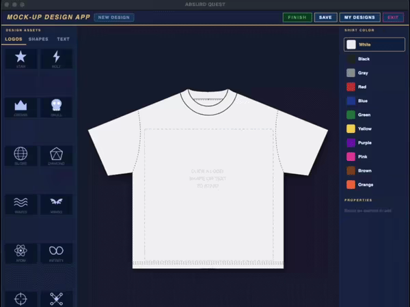Add the Bolt lightning logo
This screenshot has height=307, width=410.
pyautogui.click(x=56, y=59)
